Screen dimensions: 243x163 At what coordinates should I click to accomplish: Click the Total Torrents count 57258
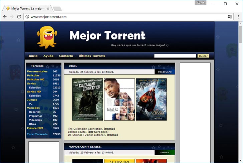pyautogui.click(x=56, y=134)
